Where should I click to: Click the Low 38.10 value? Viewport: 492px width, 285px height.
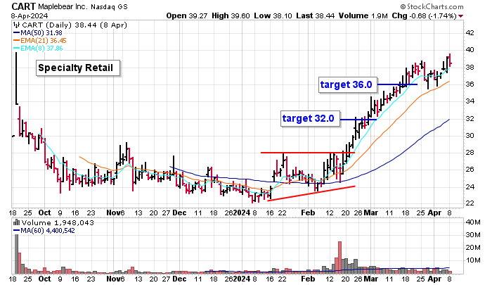pyautogui.click(x=273, y=15)
